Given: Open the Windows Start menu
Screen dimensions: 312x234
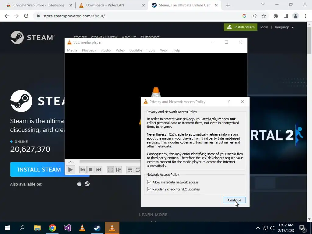Looking at the screenshot, I should pos(7,228).
